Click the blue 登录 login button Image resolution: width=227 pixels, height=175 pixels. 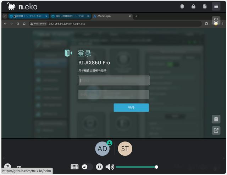point(131,108)
